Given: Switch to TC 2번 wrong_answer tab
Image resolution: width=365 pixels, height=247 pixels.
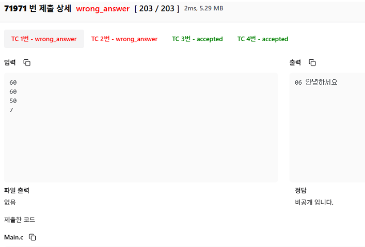Looking at the screenshot, I should tap(124, 39).
